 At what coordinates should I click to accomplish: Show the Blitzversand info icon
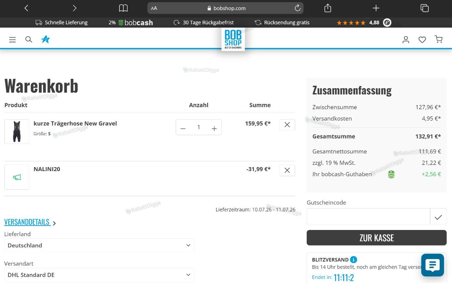(x=354, y=259)
